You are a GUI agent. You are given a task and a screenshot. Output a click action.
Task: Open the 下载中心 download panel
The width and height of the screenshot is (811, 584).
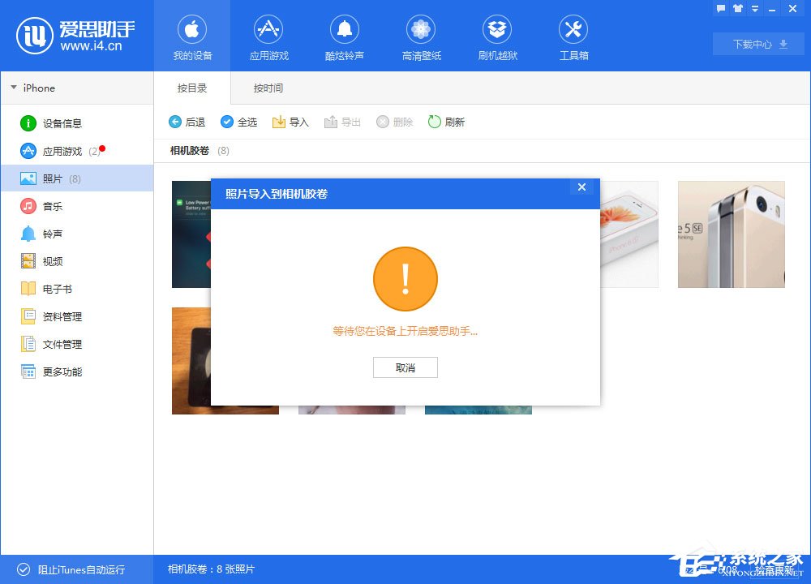click(757, 45)
